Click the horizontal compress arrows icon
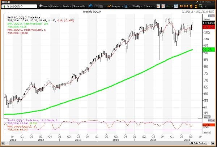The height and width of the screenshot is (147, 217). click(186, 6)
